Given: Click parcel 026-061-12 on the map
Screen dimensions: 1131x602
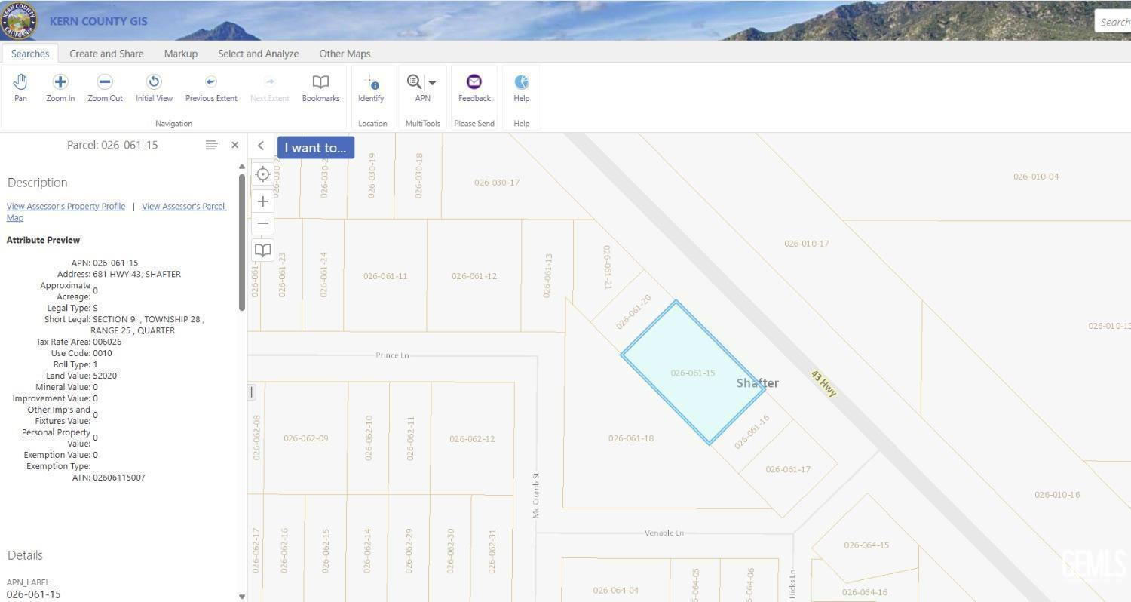Looking at the screenshot, I should pyautogui.click(x=474, y=276).
